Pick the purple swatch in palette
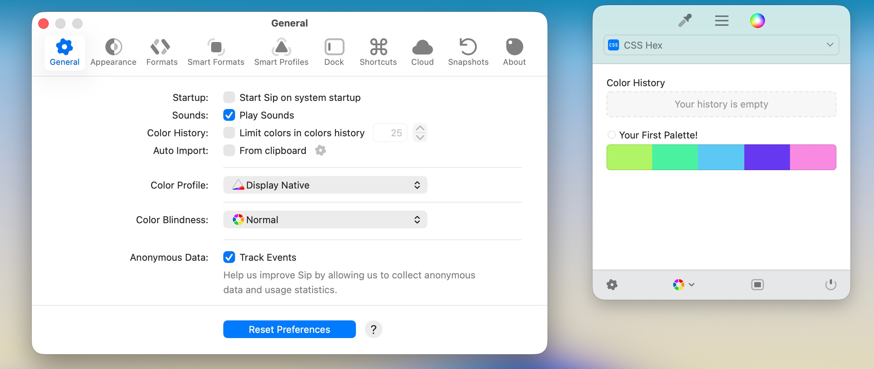The image size is (874, 369). click(767, 157)
